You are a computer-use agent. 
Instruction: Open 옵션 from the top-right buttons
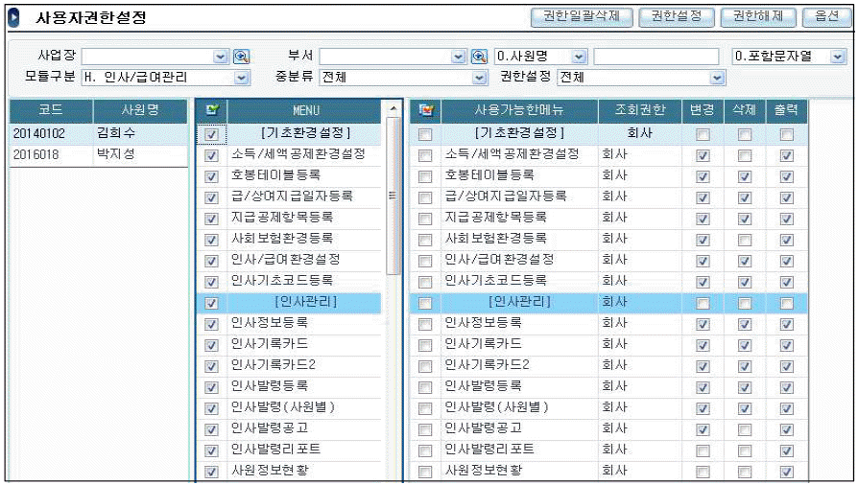coord(826,16)
